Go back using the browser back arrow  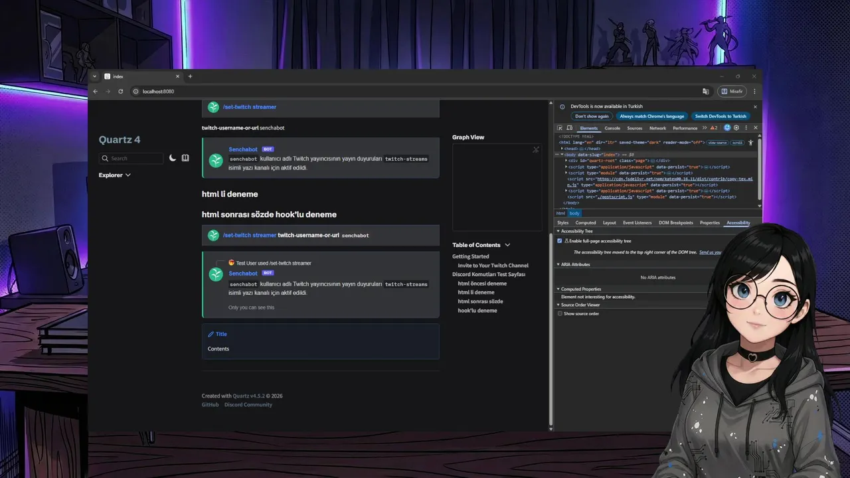pos(95,91)
